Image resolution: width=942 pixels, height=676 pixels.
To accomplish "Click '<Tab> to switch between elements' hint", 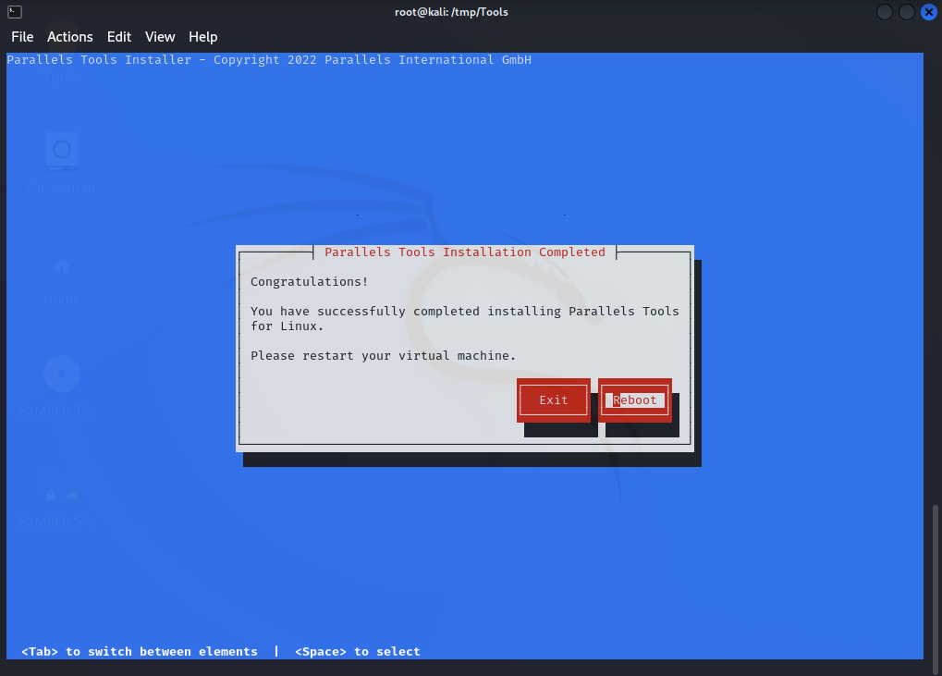I will 140,651.
